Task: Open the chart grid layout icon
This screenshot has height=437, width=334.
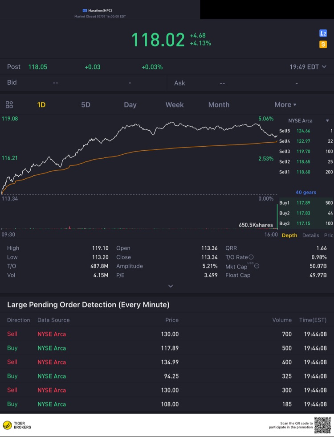Action: tap(9, 105)
